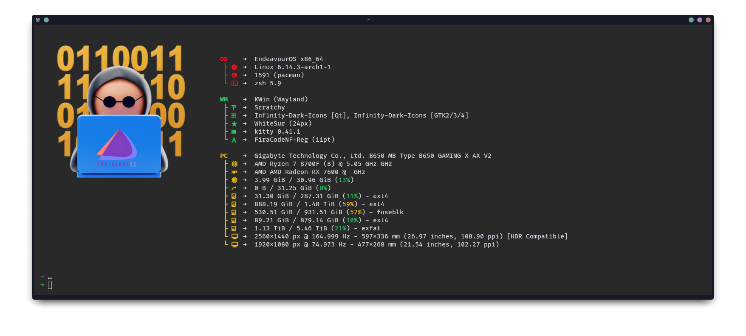Click the green WM section label
Viewport: 746px width, 336px height.
[x=224, y=99]
